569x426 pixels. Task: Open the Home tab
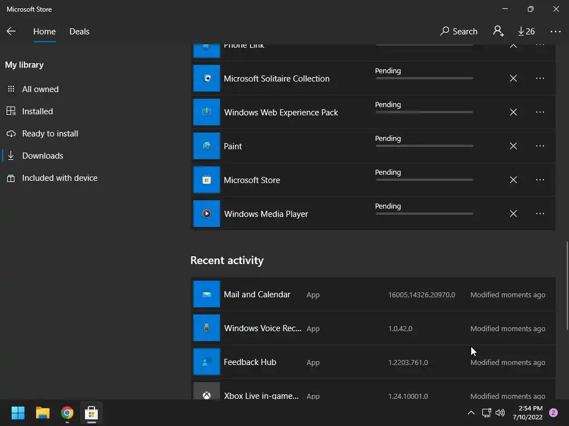point(44,32)
